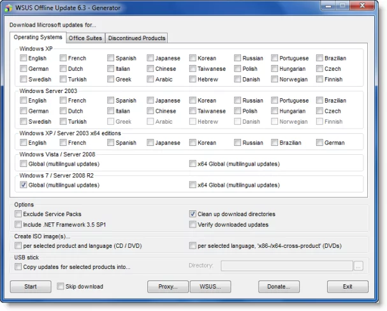Check ISO per selected language cross-product DVDs
This screenshot has height=311, width=387.
point(193,245)
